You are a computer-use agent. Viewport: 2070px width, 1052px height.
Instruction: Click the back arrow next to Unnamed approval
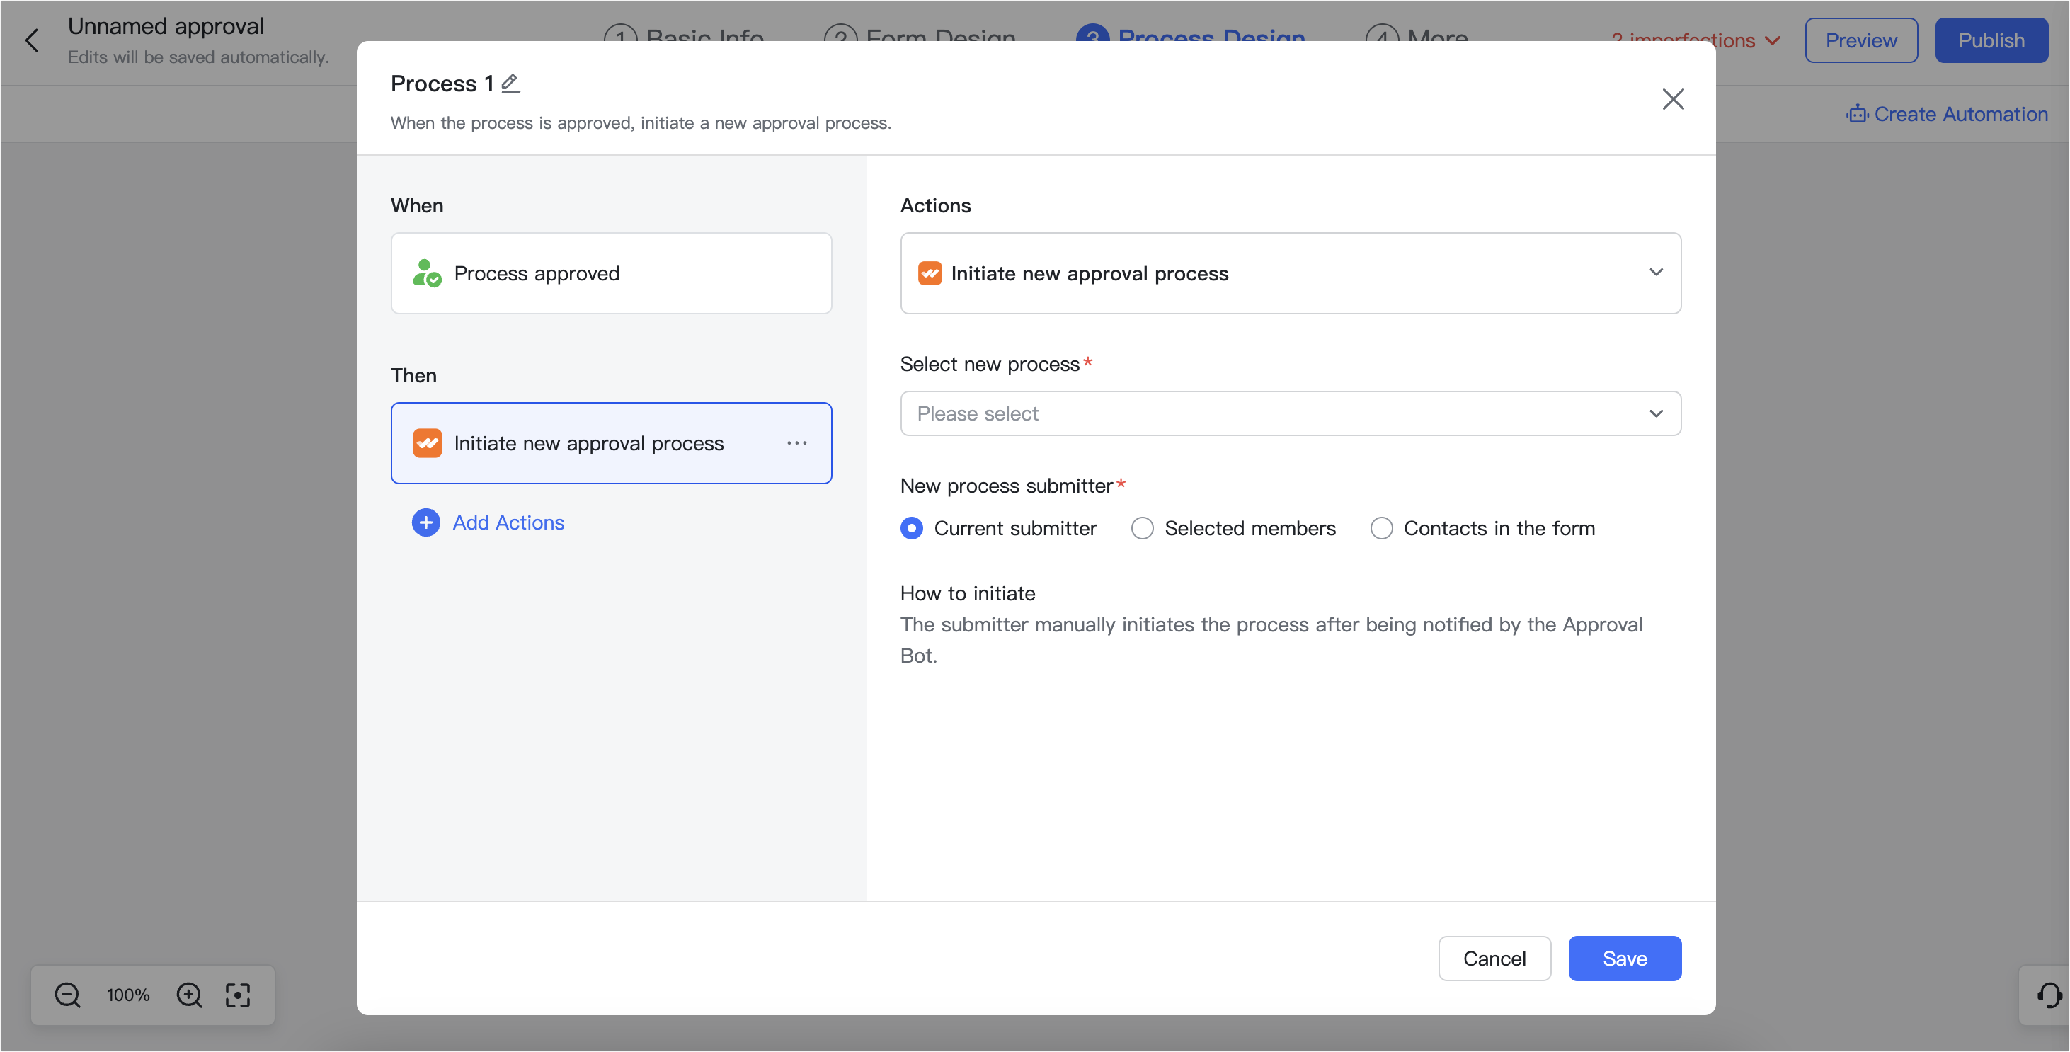[33, 40]
